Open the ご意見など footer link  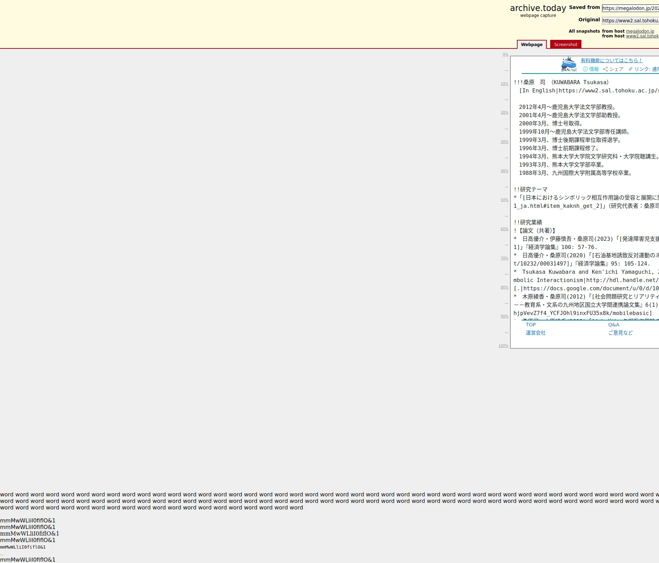620,333
